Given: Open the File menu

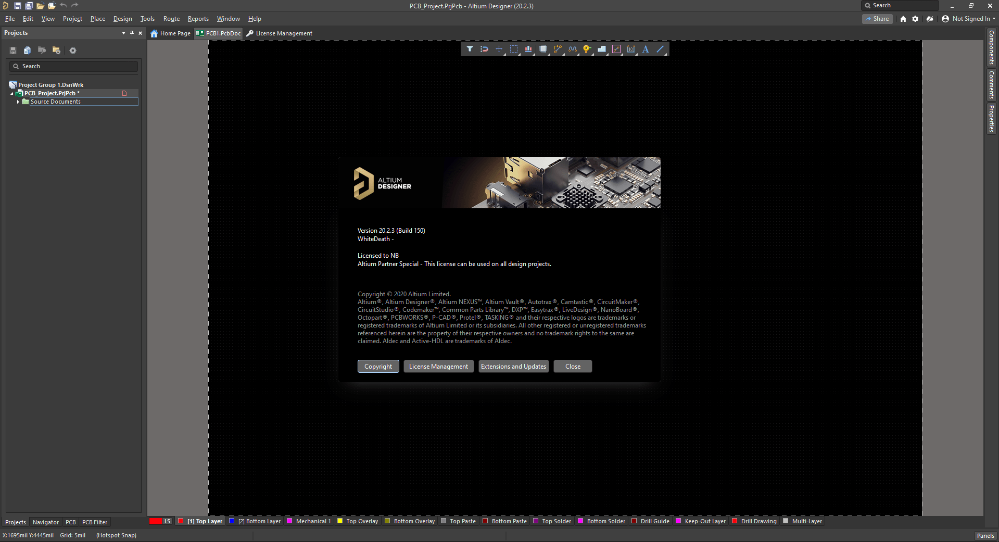Looking at the screenshot, I should pos(10,19).
